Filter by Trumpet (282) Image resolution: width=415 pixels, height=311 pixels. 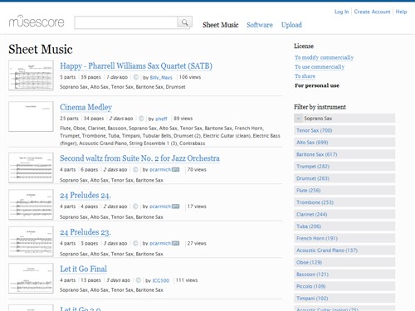pyautogui.click(x=344, y=166)
